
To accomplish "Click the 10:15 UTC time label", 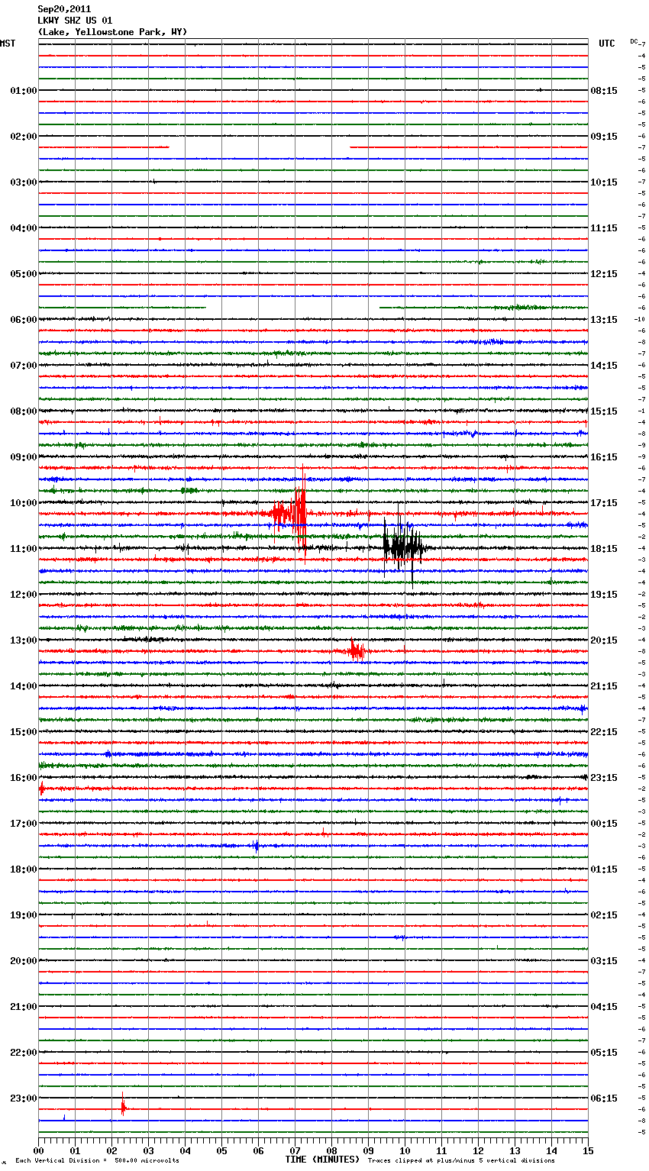I will point(604,182).
